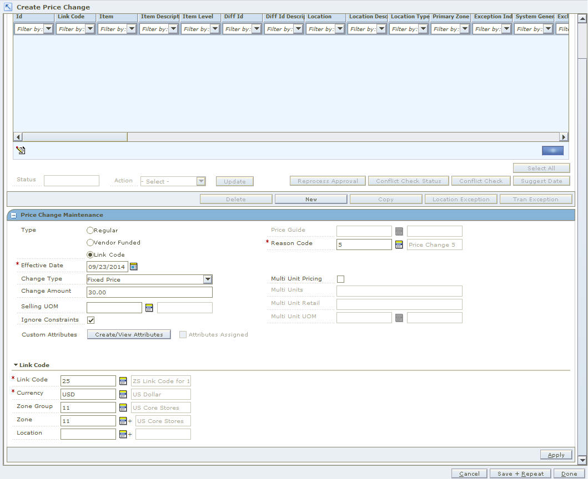Open the Link Code lookup list
Screen dimensions: 588x479
tap(123, 381)
